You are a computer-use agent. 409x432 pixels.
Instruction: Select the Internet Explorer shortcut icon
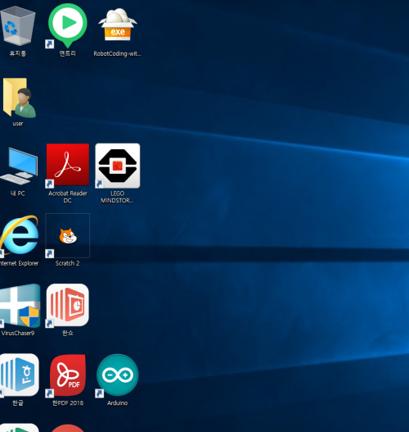pos(19,235)
